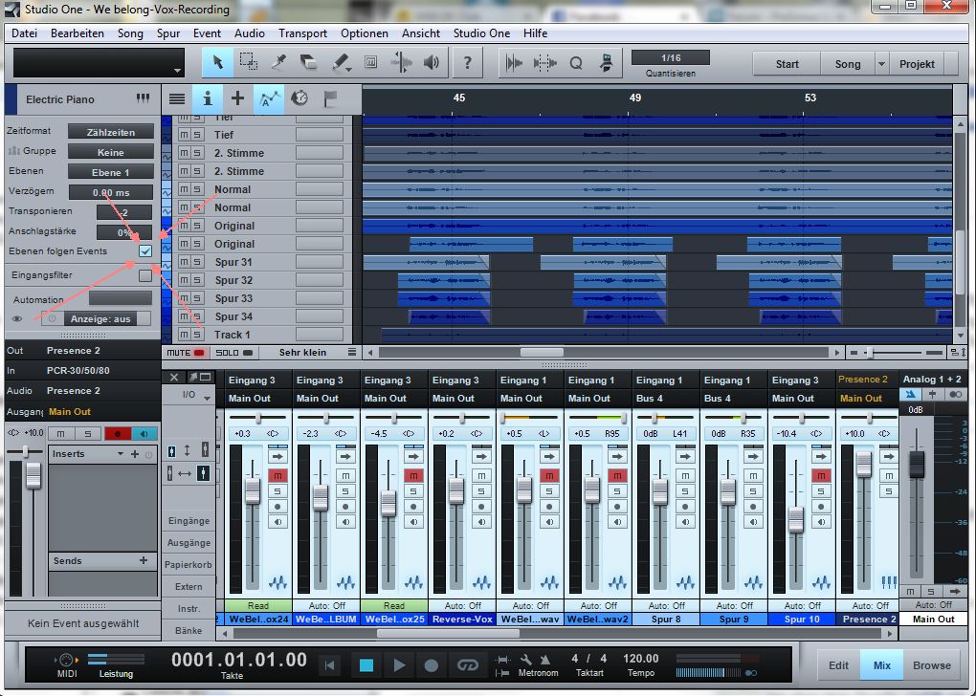Mute the Tief track
This screenshot has height=696, width=976.
pyautogui.click(x=184, y=135)
